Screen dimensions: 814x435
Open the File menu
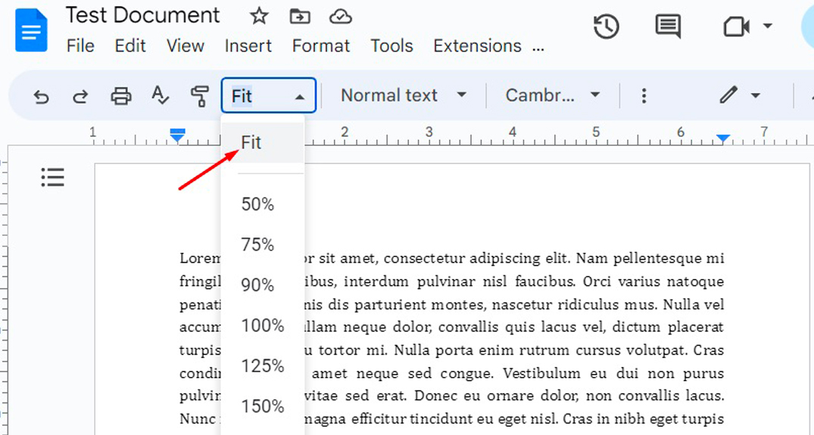(x=80, y=46)
